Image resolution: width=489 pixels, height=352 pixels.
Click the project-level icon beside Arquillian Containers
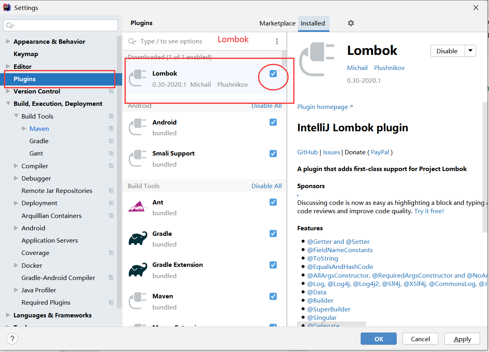pos(111,216)
